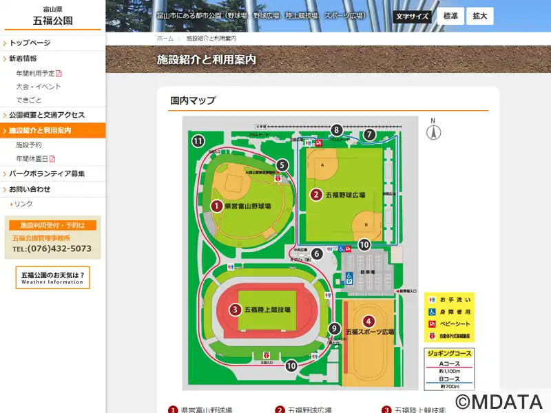551x413 pixels.
Task: Click the AED legend icon
Action: (x=432, y=336)
